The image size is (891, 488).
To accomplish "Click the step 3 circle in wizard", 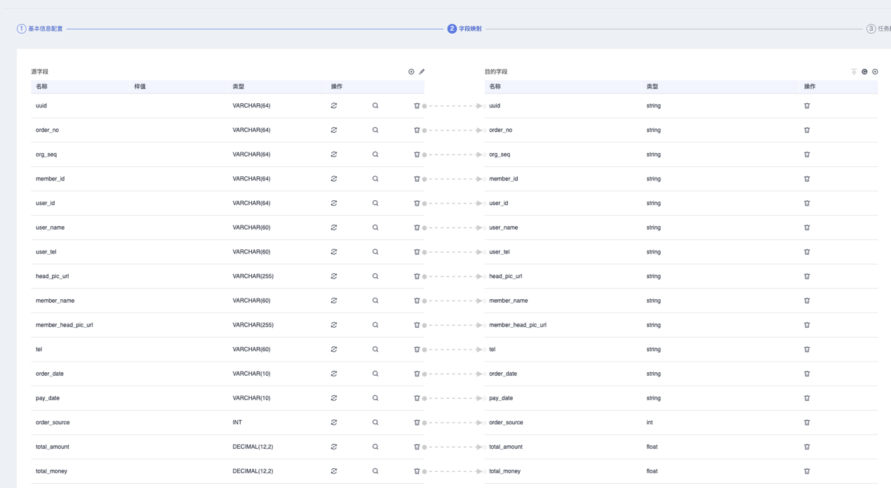I will coord(871,29).
